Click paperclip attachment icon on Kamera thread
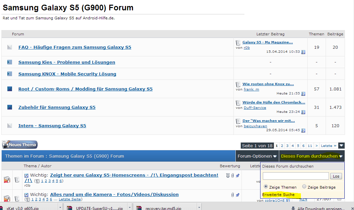Screen dimensions: 354x210 point(232,195)
